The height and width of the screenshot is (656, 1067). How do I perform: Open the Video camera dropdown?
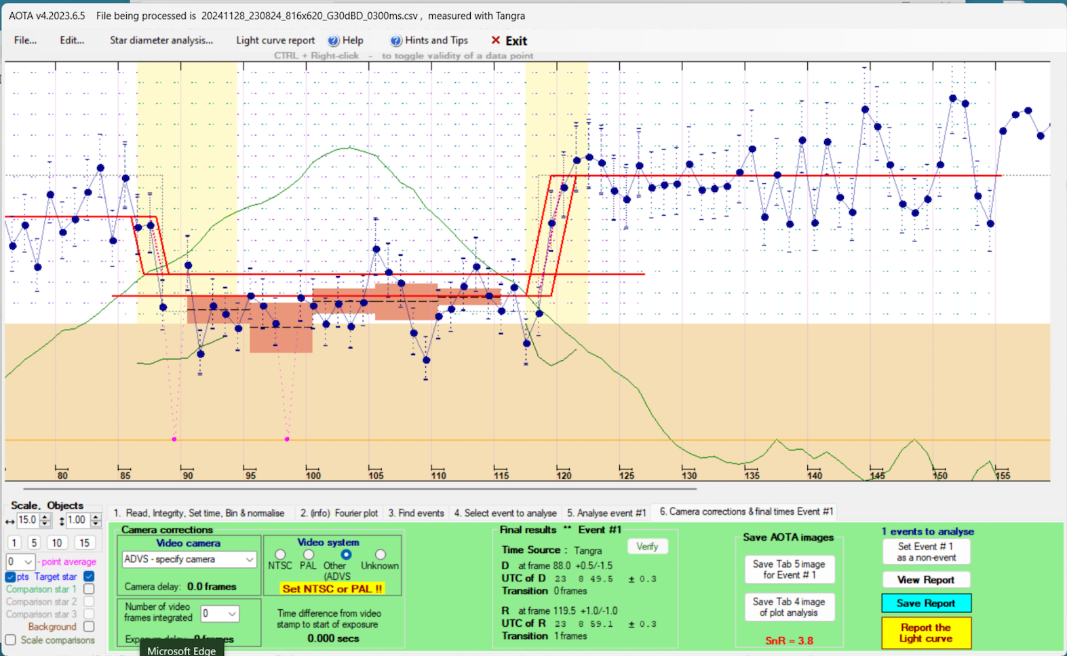(189, 560)
